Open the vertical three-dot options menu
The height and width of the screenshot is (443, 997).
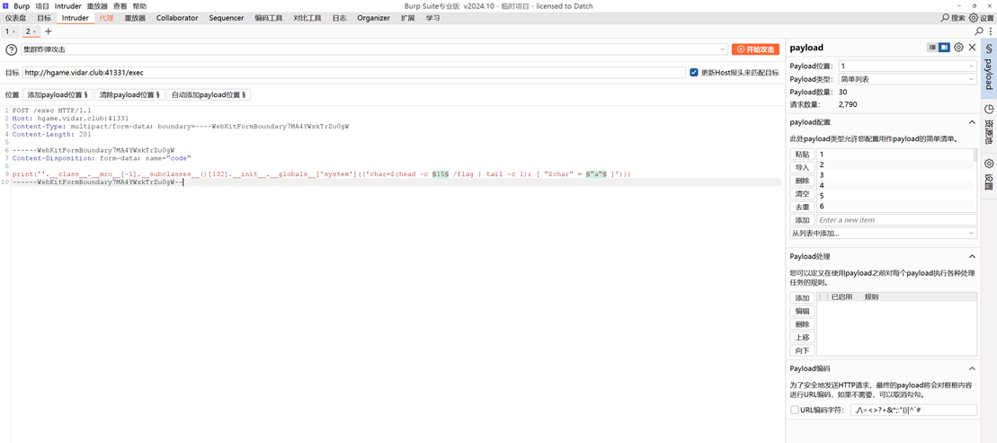tap(991, 31)
